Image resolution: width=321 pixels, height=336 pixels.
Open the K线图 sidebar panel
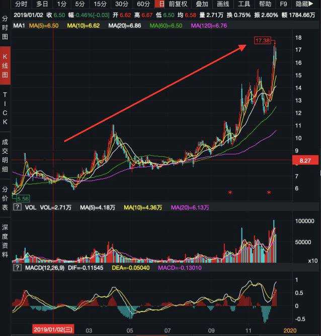click(5, 65)
